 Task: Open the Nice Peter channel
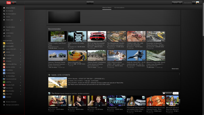click(x=9, y=94)
